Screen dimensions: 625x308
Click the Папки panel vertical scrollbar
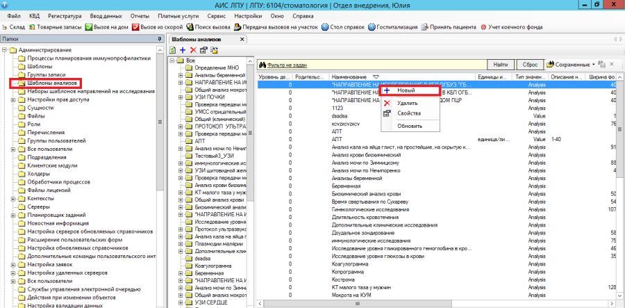(160, 122)
